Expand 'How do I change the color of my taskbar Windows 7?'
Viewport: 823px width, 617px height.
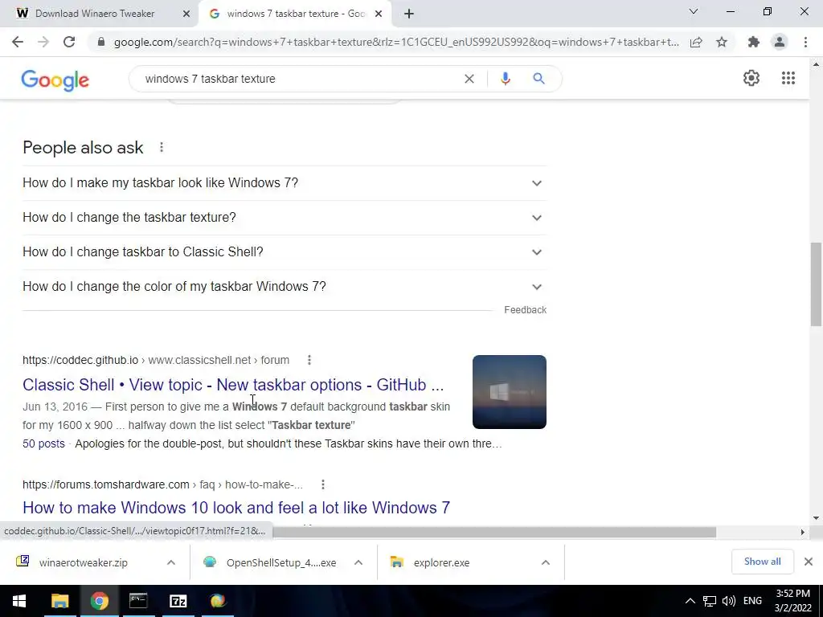click(285, 287)
